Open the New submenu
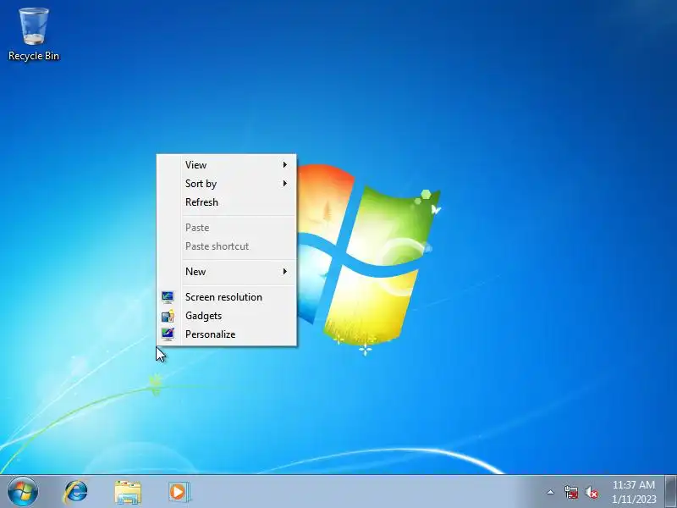 (226, 271)
